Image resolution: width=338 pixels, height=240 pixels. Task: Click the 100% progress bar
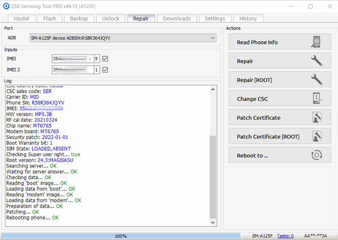click(x=121, y=236)
